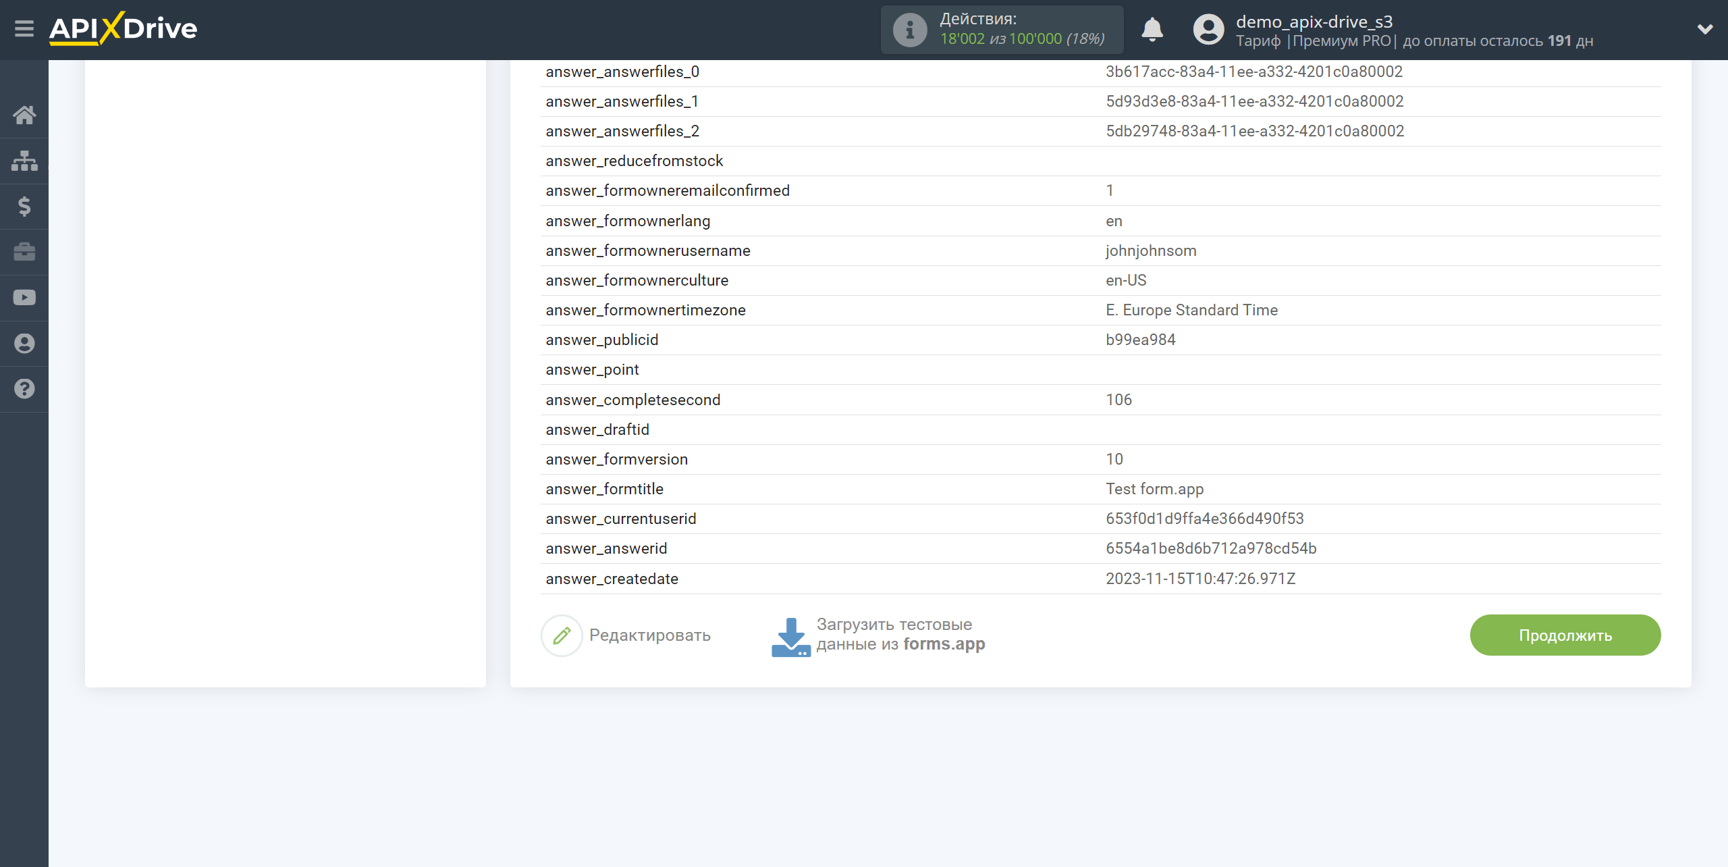Select the answer_answerfiles_0 row label
The width and height of the screenshot is (1728, 867).
click(622, 72)
